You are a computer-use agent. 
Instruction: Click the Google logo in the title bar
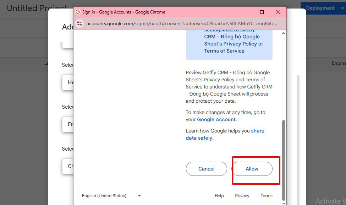78,12
